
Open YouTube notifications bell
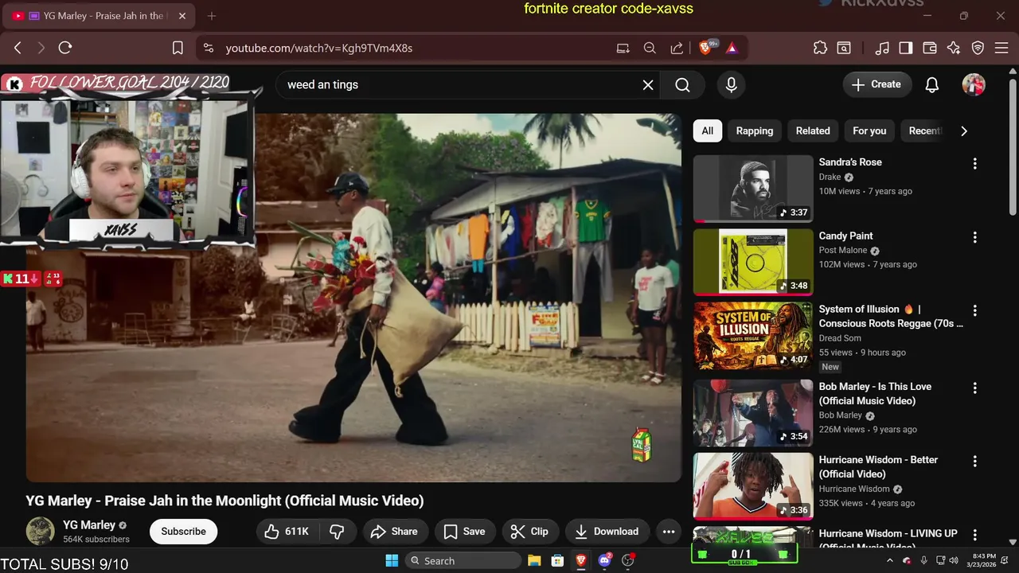(x=932, y=84)
